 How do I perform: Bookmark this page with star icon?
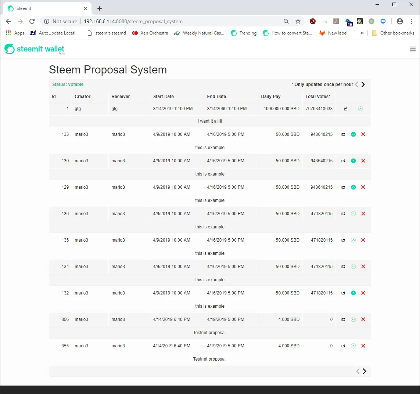point(298,21)
